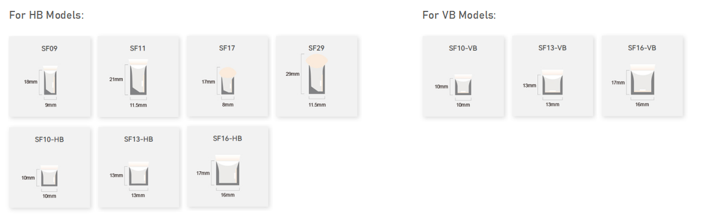
Task: Click the SF29 dome-shaped cross-section icon
Action: pyautogui.click(x=316, y=75)
